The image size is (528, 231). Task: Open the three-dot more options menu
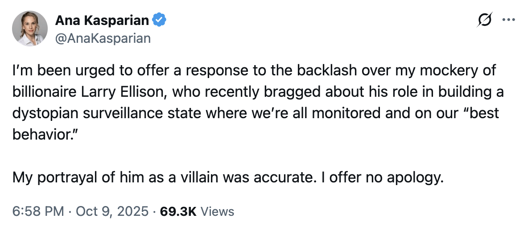pos(509,20)
